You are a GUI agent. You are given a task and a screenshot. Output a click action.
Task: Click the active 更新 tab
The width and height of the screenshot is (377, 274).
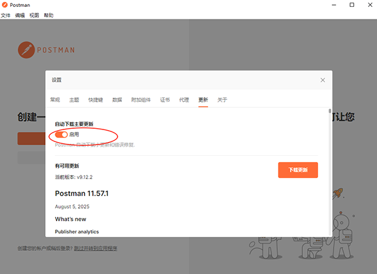click(x=203, y=100)
